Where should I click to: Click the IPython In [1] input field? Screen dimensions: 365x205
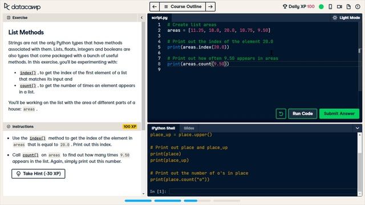[x=263, y=191]
